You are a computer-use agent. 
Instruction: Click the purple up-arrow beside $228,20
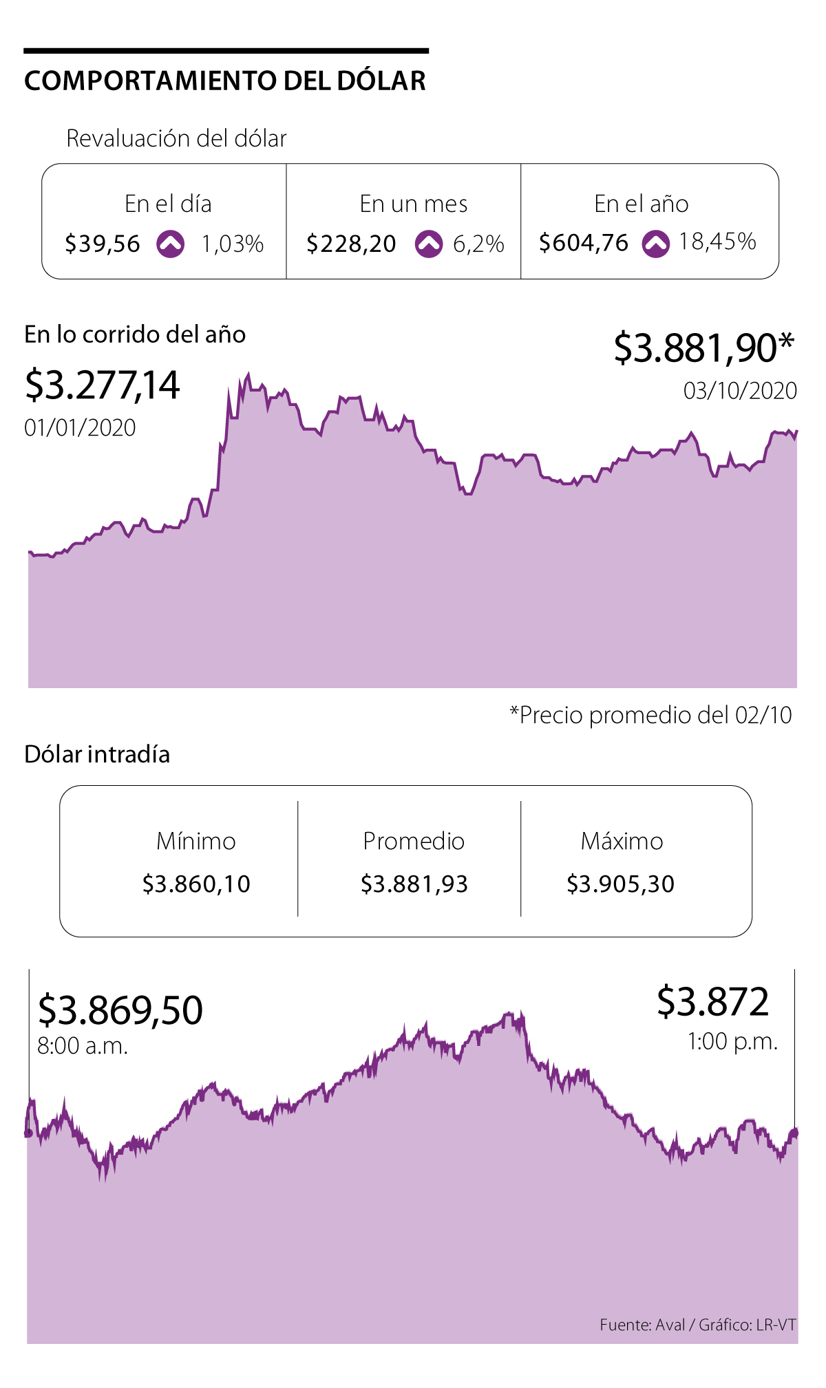(429, 244)
